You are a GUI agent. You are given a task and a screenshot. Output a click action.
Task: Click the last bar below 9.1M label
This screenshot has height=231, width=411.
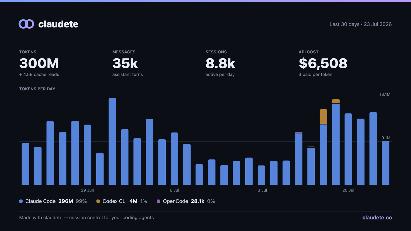386,163
